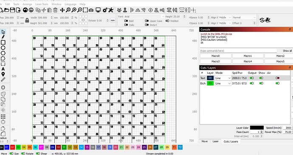This screenshot has width=293, height=155.
Task: Toggle the lock aspect ratio padlock
Action: pos(27,20)
